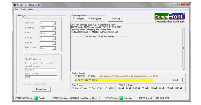Open the Help menu
The image size is (201, 105).
coord(30,10)
